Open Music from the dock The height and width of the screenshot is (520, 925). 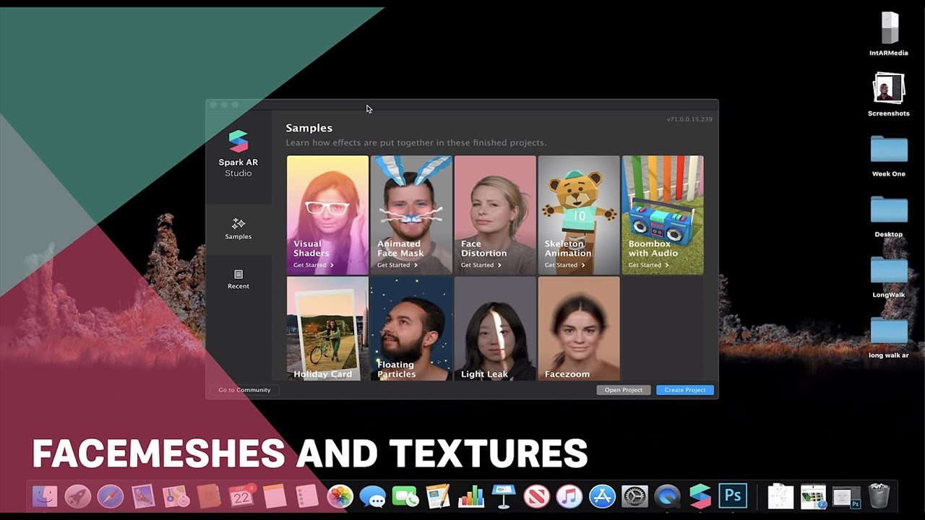[x=569, y=496]
